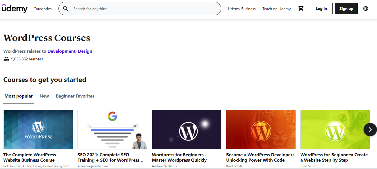Open the Categories menu
The width and height of the screenshot is (377, 169).
pyautogui.click(x=42, y=9)
